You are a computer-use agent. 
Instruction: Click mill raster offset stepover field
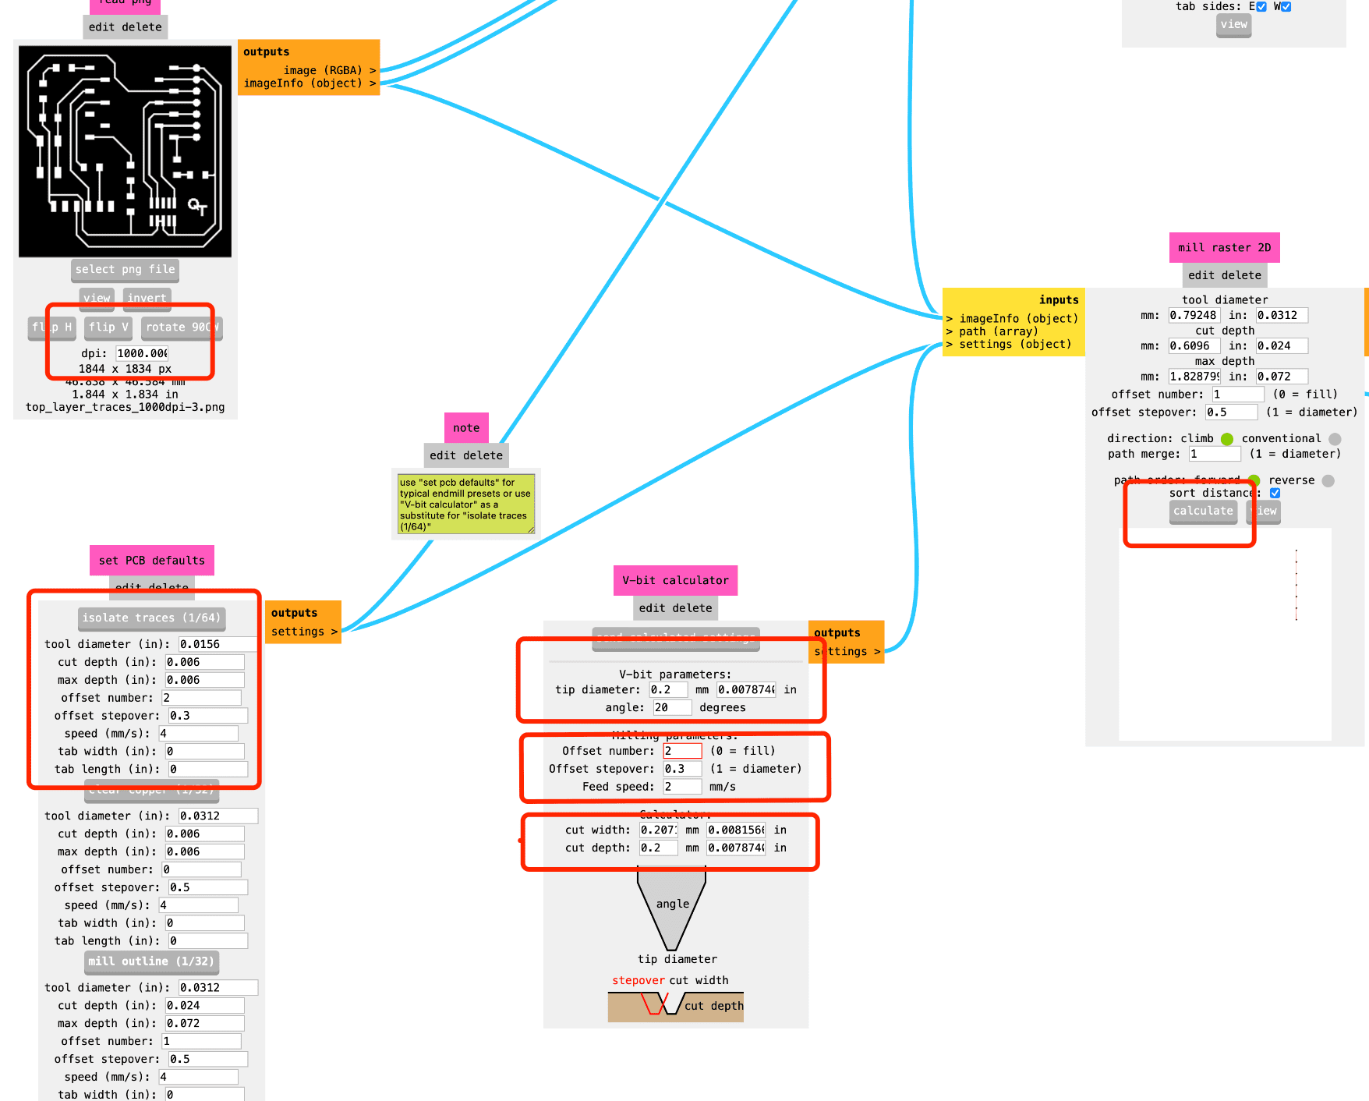(x=1231, y=412)
